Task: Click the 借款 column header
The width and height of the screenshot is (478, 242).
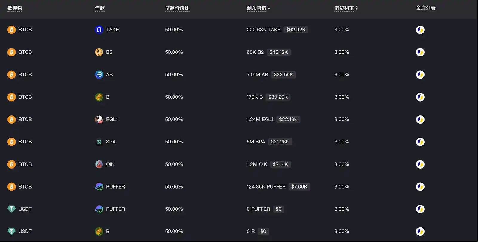Action: 100,8
